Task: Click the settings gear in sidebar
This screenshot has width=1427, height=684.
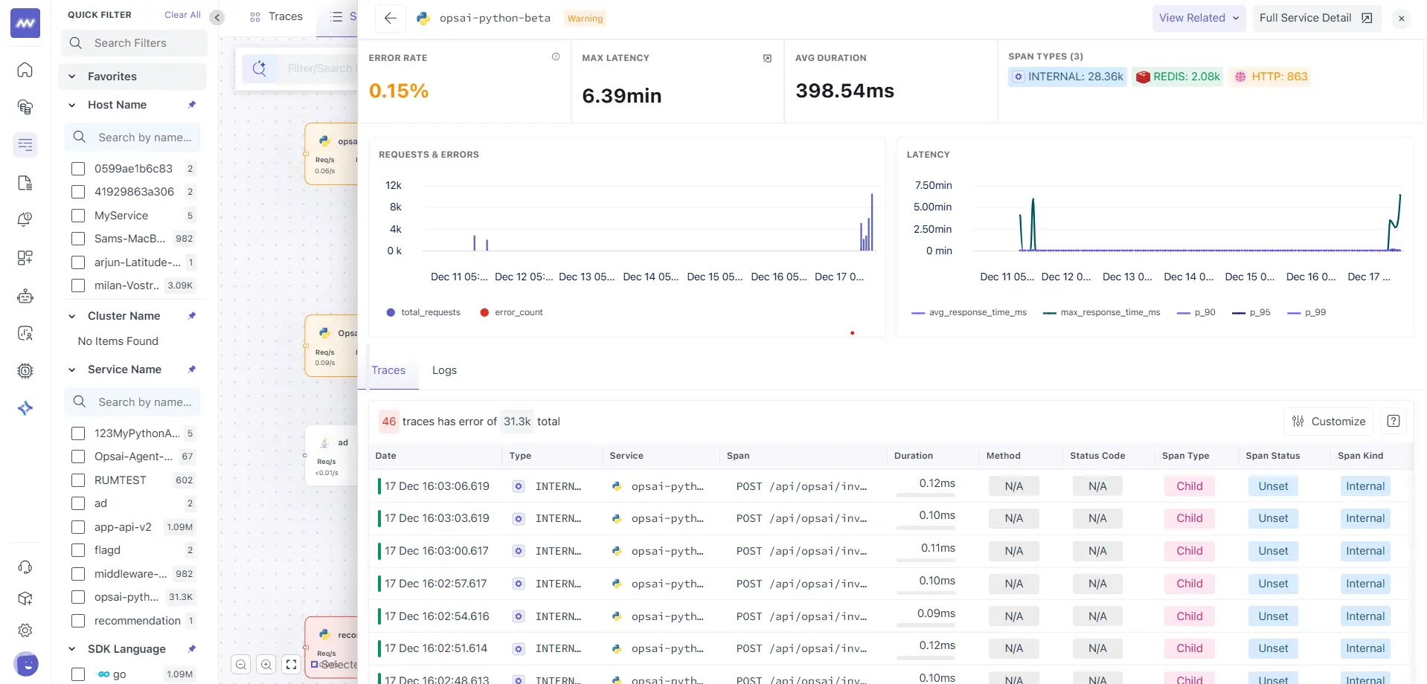Action: [x=25, y=630]
